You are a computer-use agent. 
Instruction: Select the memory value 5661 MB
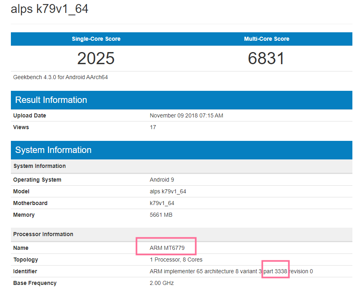coord(161,215)
